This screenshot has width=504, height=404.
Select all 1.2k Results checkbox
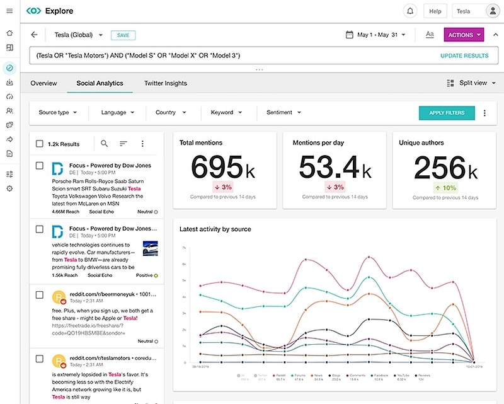40,144
